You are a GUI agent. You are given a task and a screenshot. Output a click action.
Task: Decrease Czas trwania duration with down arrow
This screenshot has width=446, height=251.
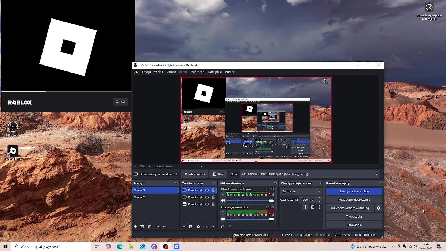coord(320,201)
